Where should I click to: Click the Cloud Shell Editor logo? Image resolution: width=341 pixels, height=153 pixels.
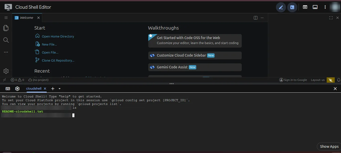(x=9, y=7)
